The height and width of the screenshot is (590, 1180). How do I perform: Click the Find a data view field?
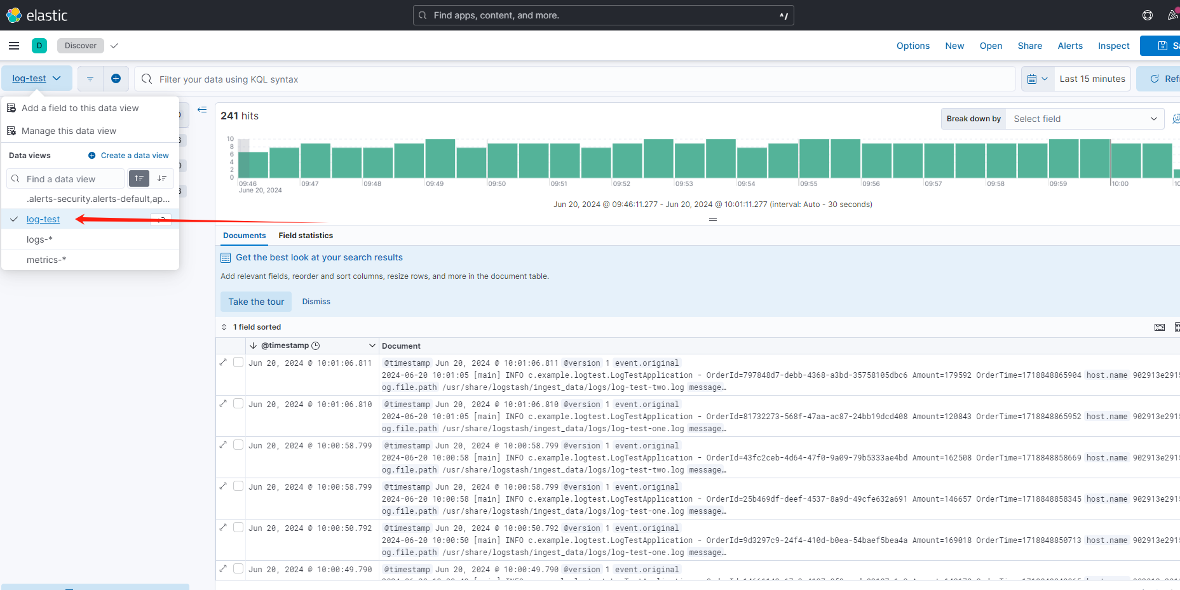click(x=65, y=179)
